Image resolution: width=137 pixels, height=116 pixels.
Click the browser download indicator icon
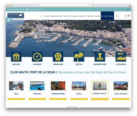93,5
